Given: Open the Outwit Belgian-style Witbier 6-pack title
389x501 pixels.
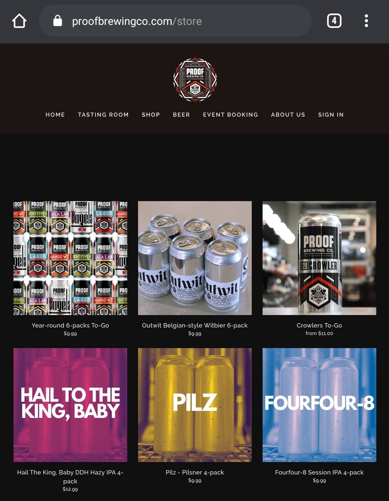Looking at the screenshot, I should point(195,325).
